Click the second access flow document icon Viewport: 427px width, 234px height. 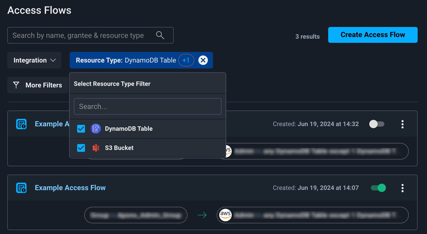tap(21, 188)
